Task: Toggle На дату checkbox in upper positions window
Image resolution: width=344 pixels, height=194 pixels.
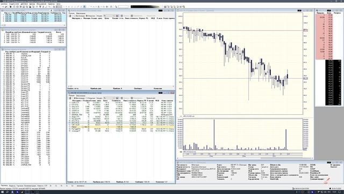Action: [99, 16]
